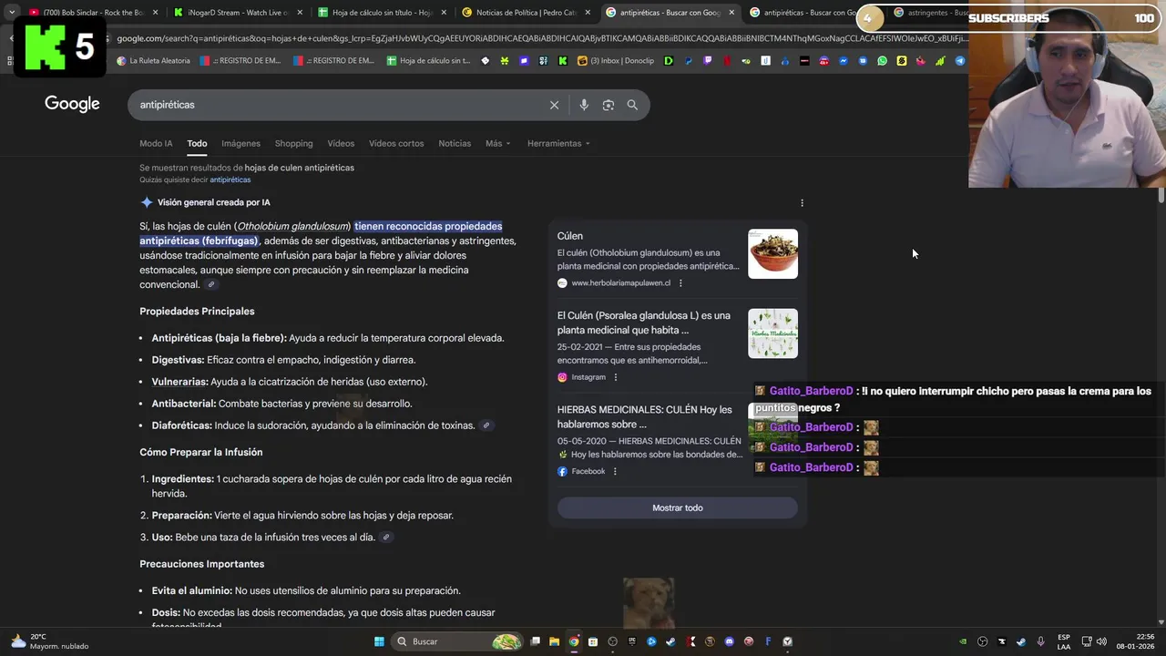This screenshot has width=1166, height=656.
Task: Click the 'Vulnerarias:' bullet term
Action: click(x=179, y=382)
